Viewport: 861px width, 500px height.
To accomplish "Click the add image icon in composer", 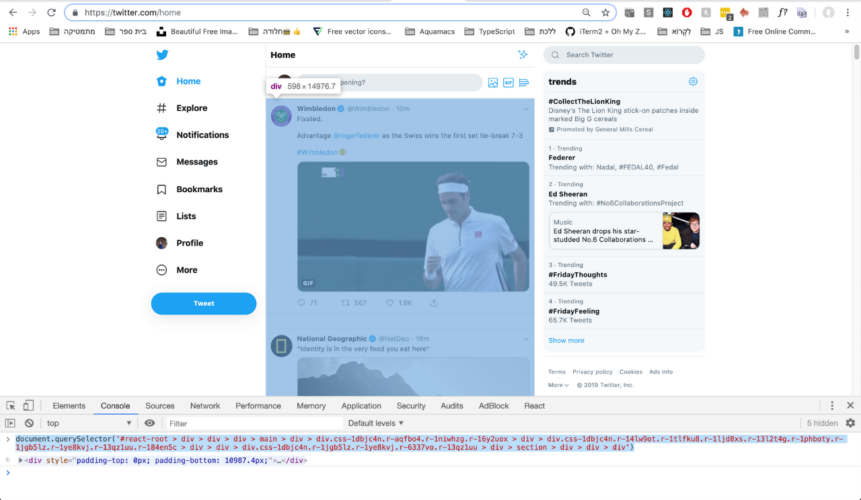I will click(493, 83).
